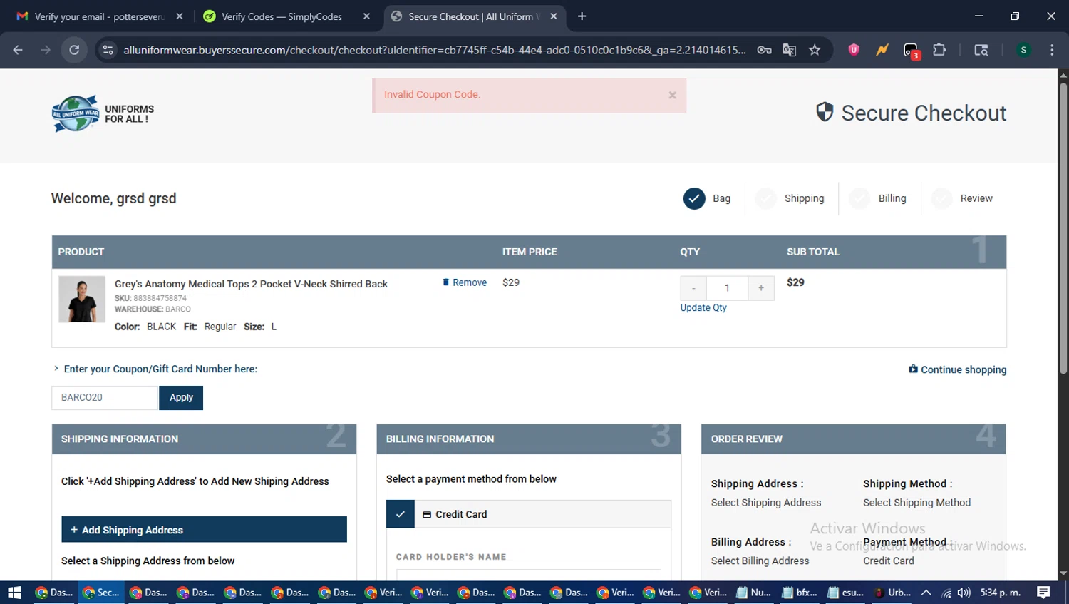Click the shield icon beside Secure Checkout

coord(825,112)
